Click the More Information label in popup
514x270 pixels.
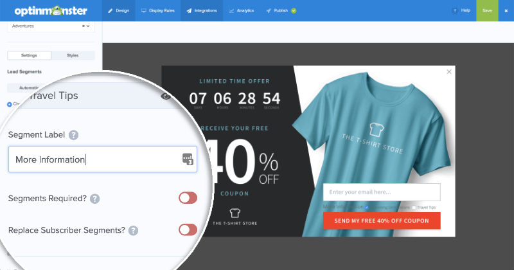pos(343,207)
